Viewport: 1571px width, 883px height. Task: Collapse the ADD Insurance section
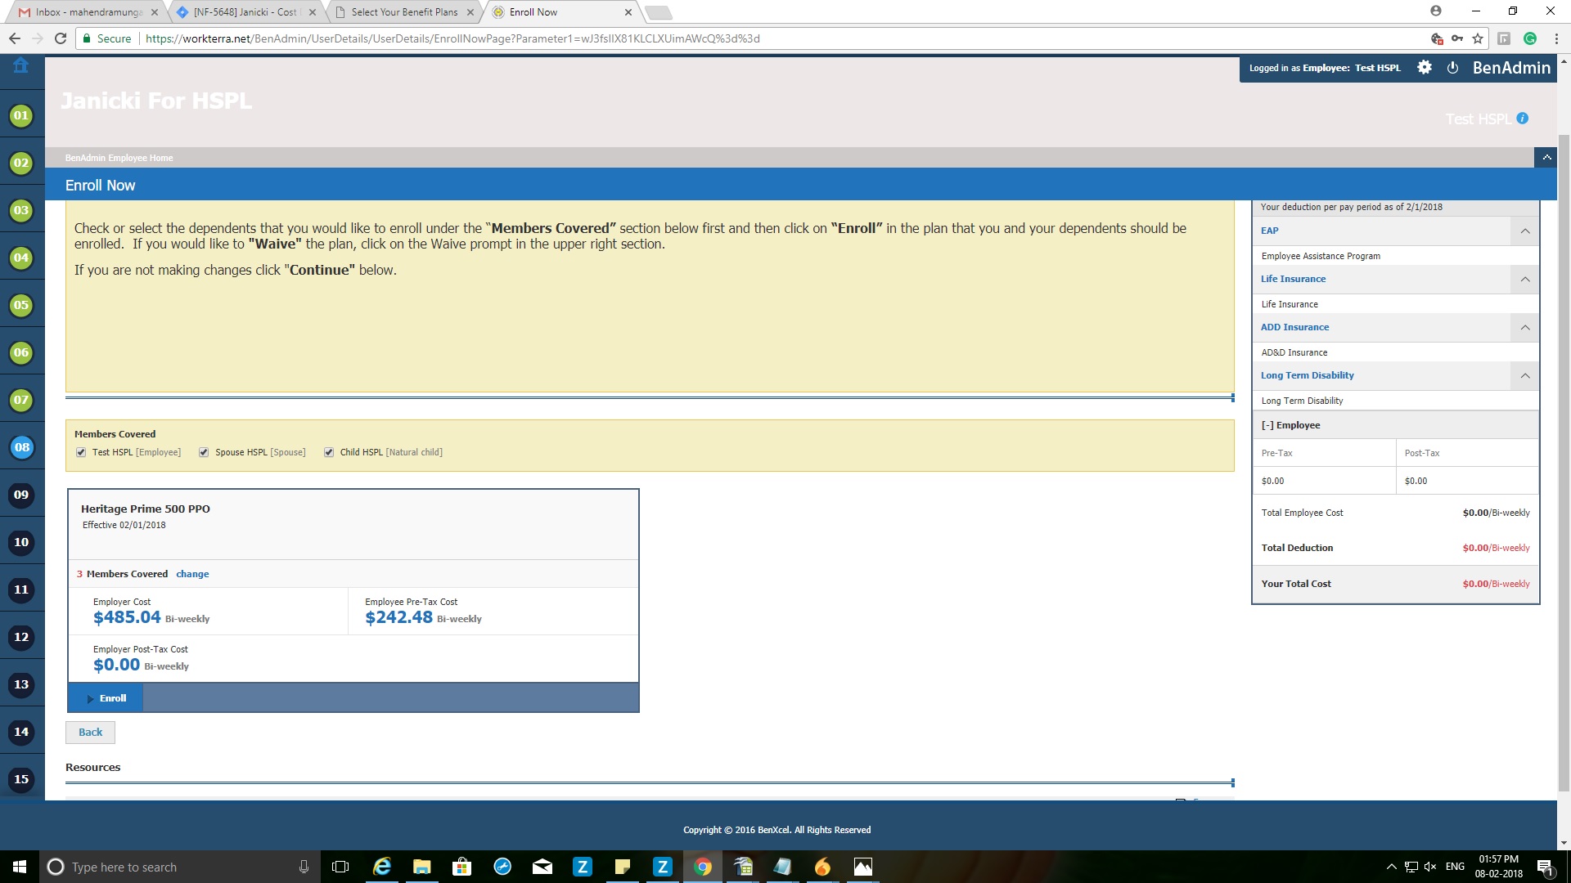[1525, 328]
